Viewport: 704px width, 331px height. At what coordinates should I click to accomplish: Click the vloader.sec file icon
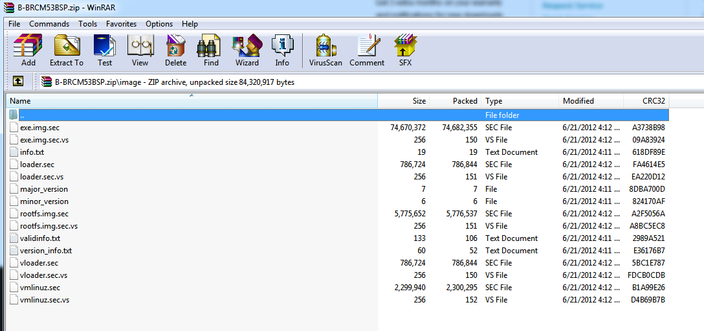click(x=14, y=263)
